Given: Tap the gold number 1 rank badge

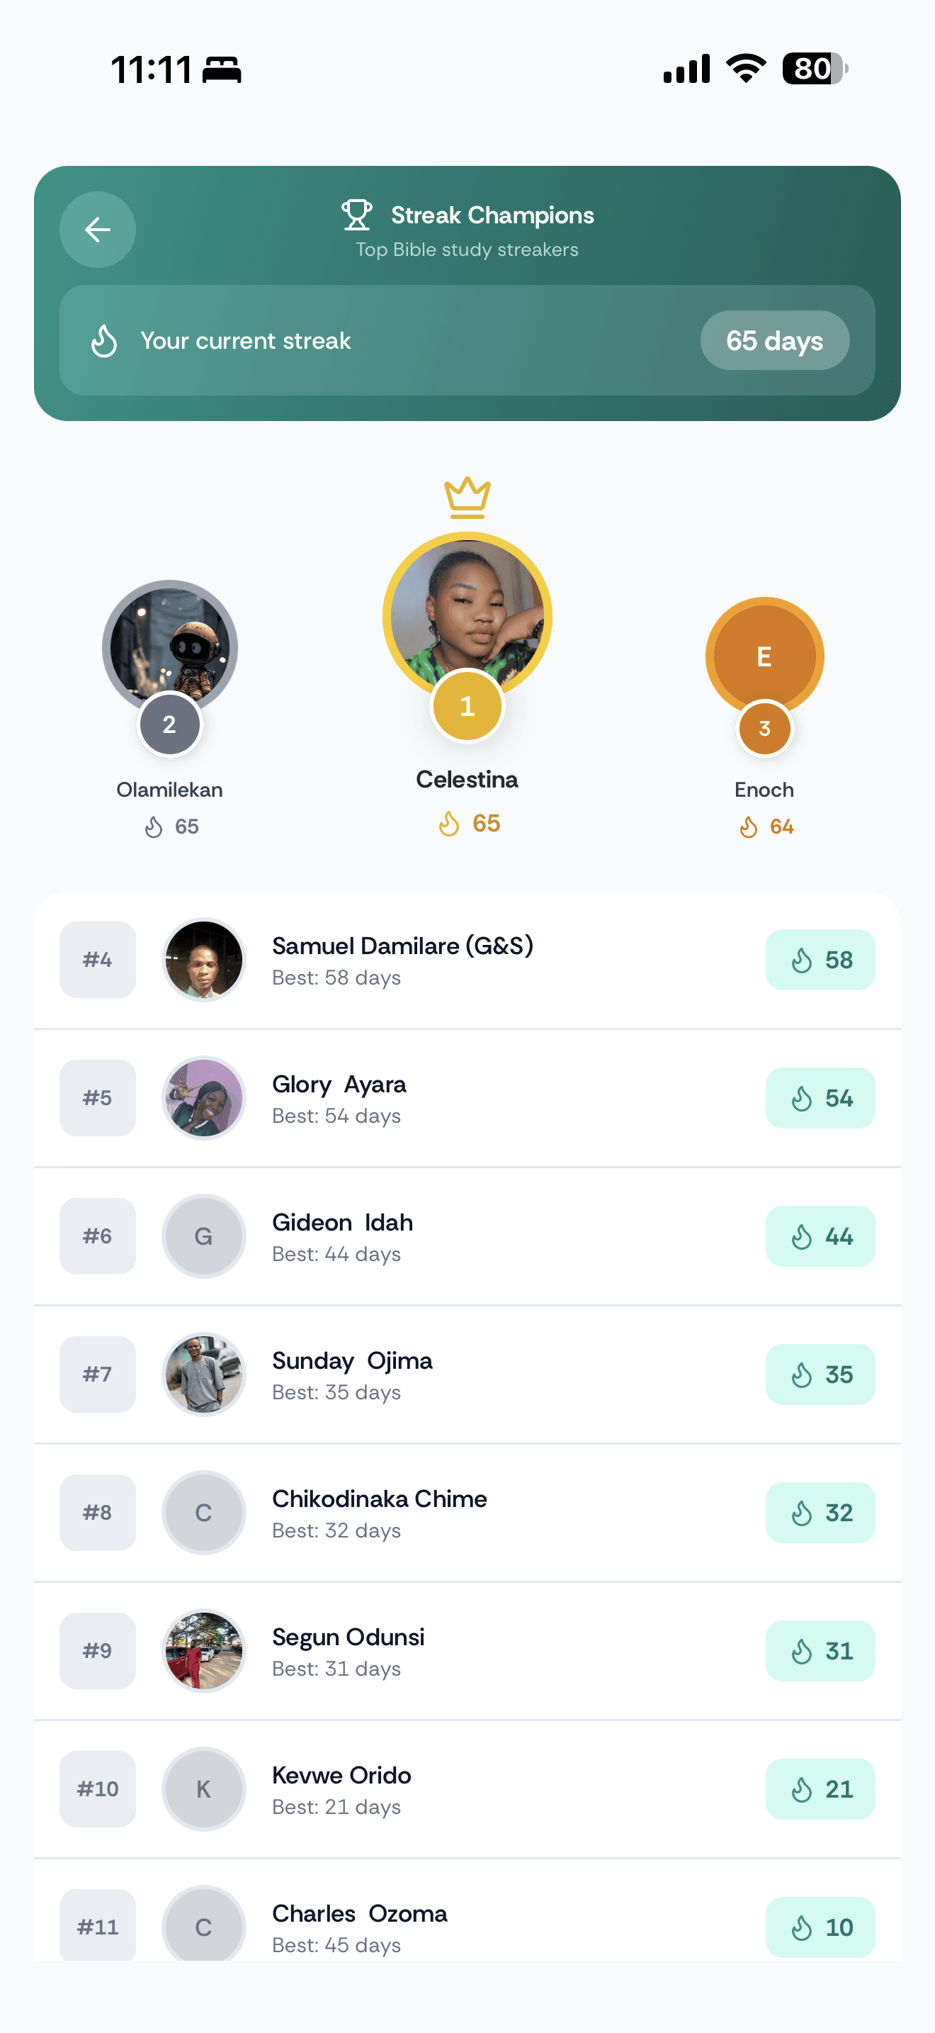Looking at the screenshot, I should tap(467, 705).
